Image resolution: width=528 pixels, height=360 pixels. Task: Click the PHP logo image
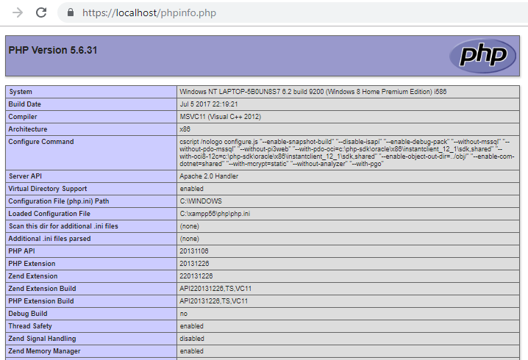[x=482, y=56]
